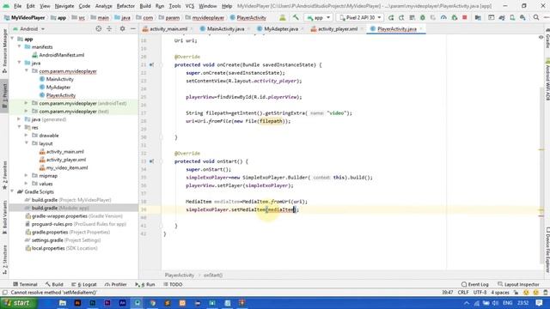Open the Terminal tool window

pyautogui.click(x=25, y=284)
